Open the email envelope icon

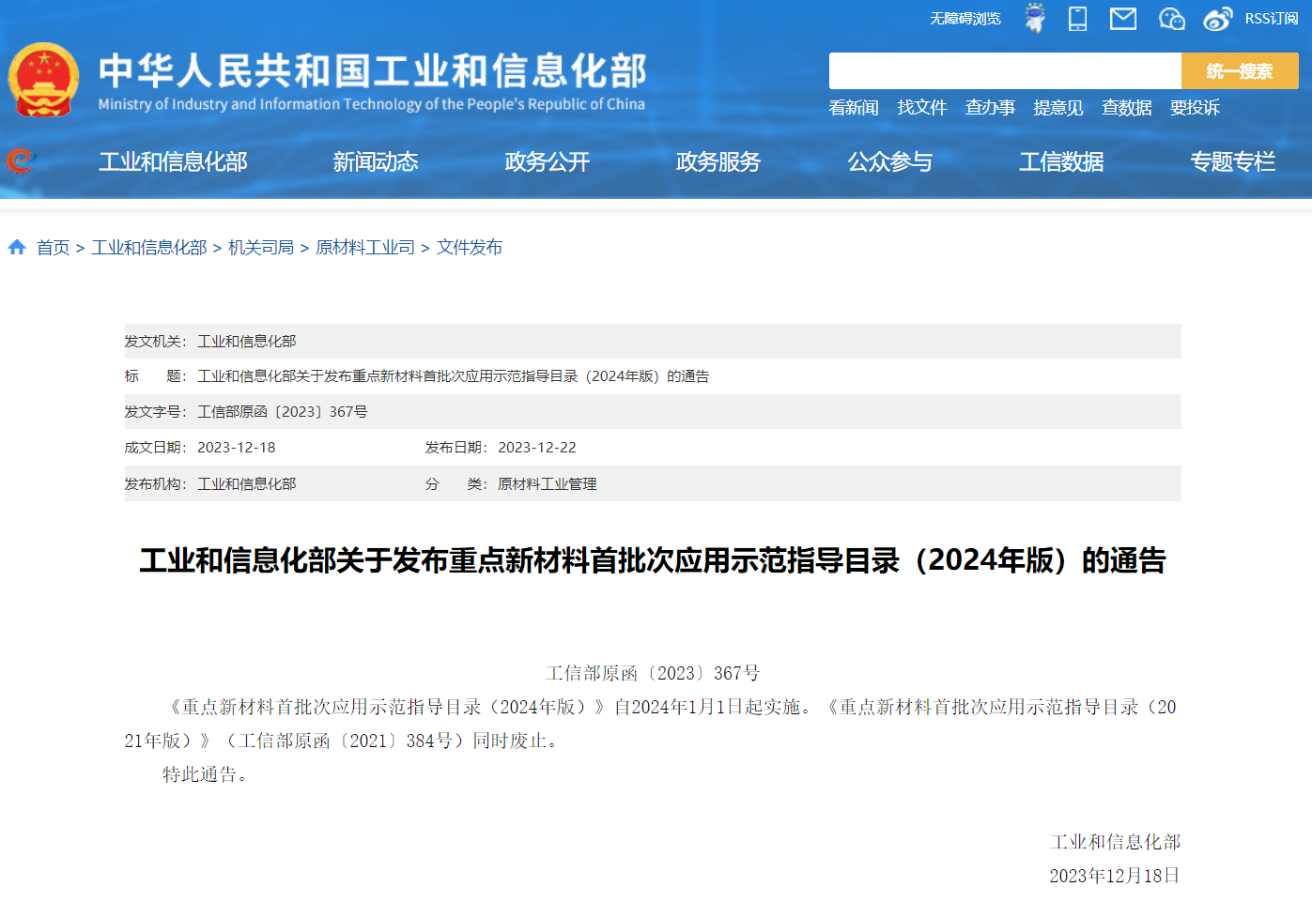[x=1122, y=18]
